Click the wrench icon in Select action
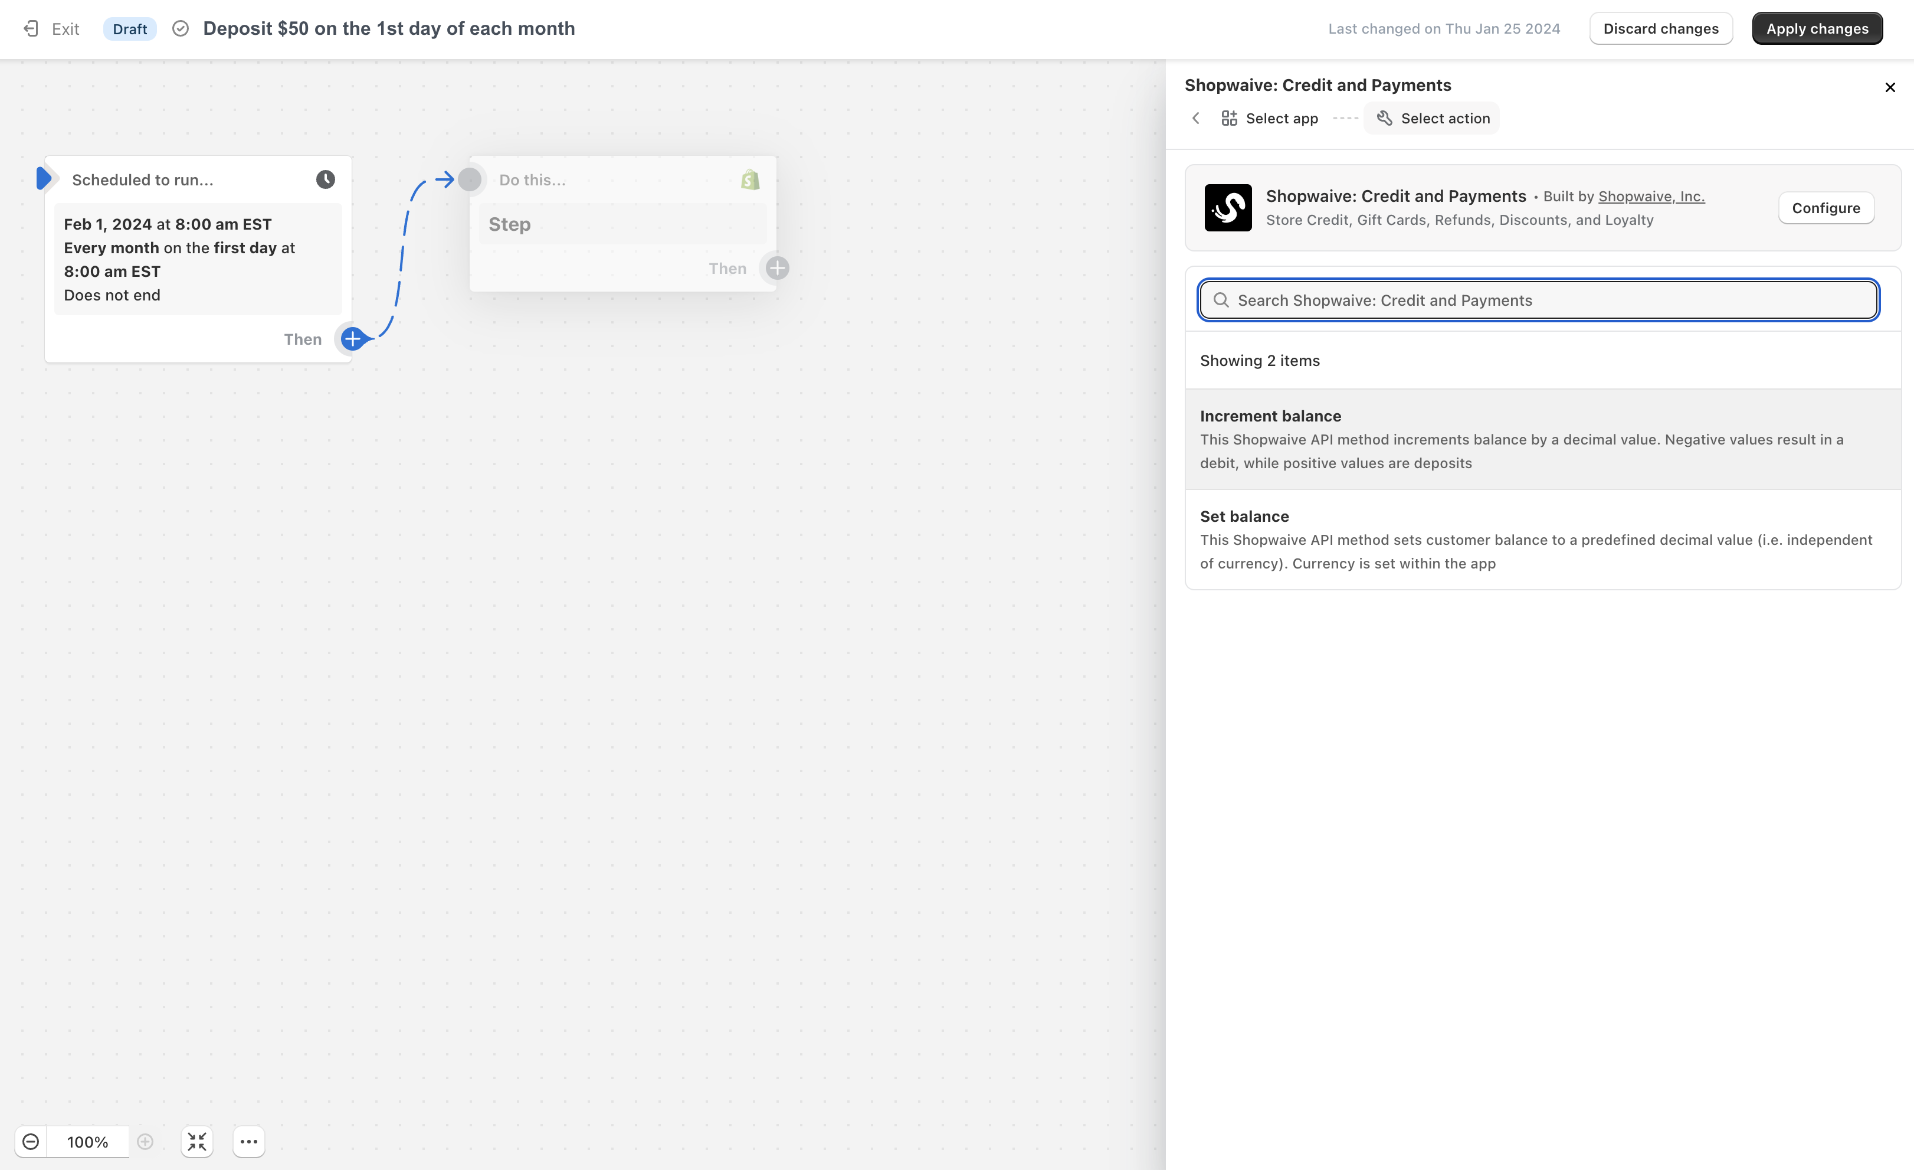This screenshot has width=1914, height=1170. pos(1384,118)
